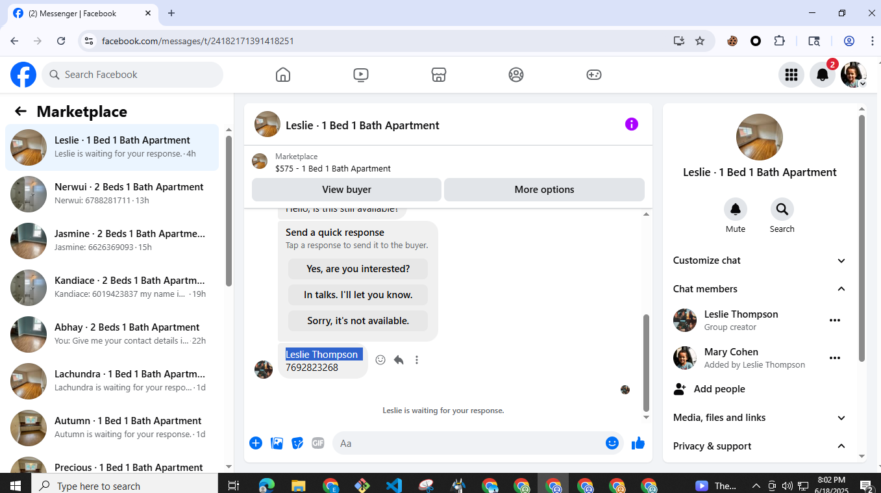Viewport: 881px width, 493px height.
Task: Open a new browser tab
Action: point(171,13)
